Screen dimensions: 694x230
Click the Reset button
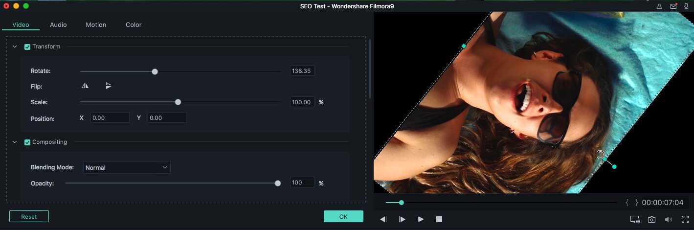click(29, 216)
